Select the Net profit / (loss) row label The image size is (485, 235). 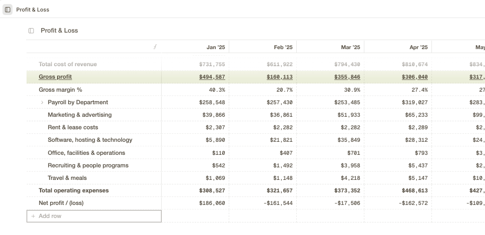61,203
